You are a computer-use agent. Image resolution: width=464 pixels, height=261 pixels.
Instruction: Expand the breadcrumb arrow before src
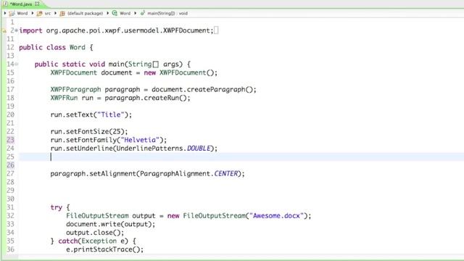(x=32, y=13)
